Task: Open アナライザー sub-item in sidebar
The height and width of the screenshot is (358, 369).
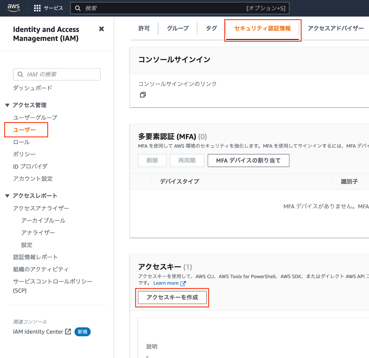Action: (x=38, y=233)
